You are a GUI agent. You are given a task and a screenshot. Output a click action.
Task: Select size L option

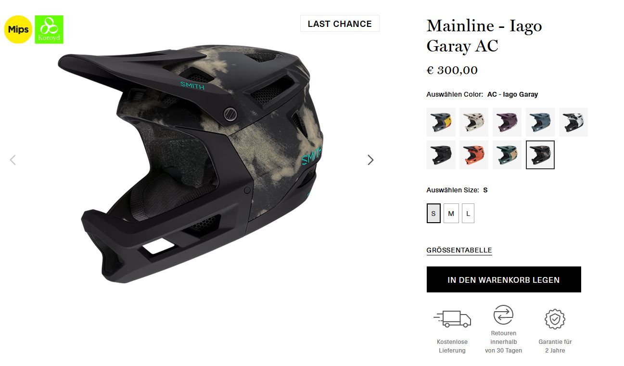[468, 214]
